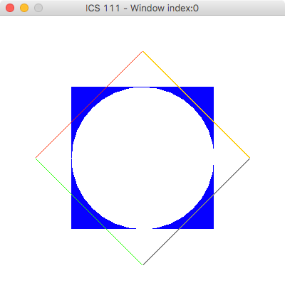The width and height of the screenshot is (285, 300).
Task: Click the white circle center
Action: (142, 158)
